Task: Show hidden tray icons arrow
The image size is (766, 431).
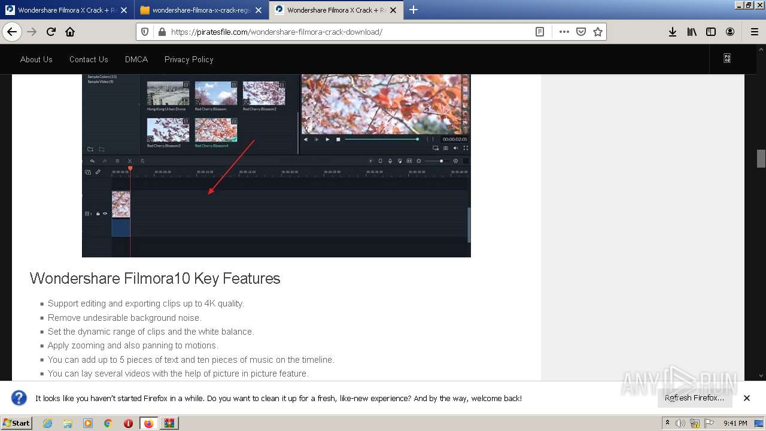Action: [667, 423]
